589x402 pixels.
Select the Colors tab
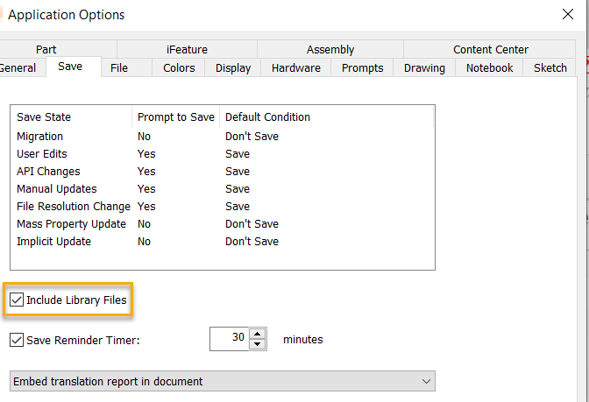pyautogui.click(x=180, y=68)
